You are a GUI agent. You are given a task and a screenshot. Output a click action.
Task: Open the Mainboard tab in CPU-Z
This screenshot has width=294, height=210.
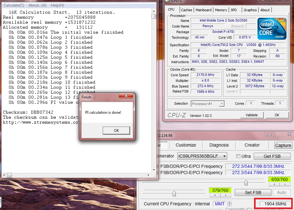[x=203, y=10]
